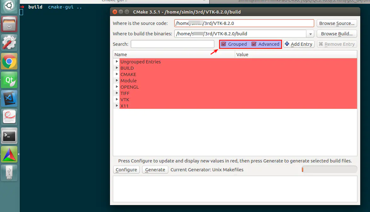Expand the X11 group
The height and width of the screenshot is (212, 370).
coord(117,106)
